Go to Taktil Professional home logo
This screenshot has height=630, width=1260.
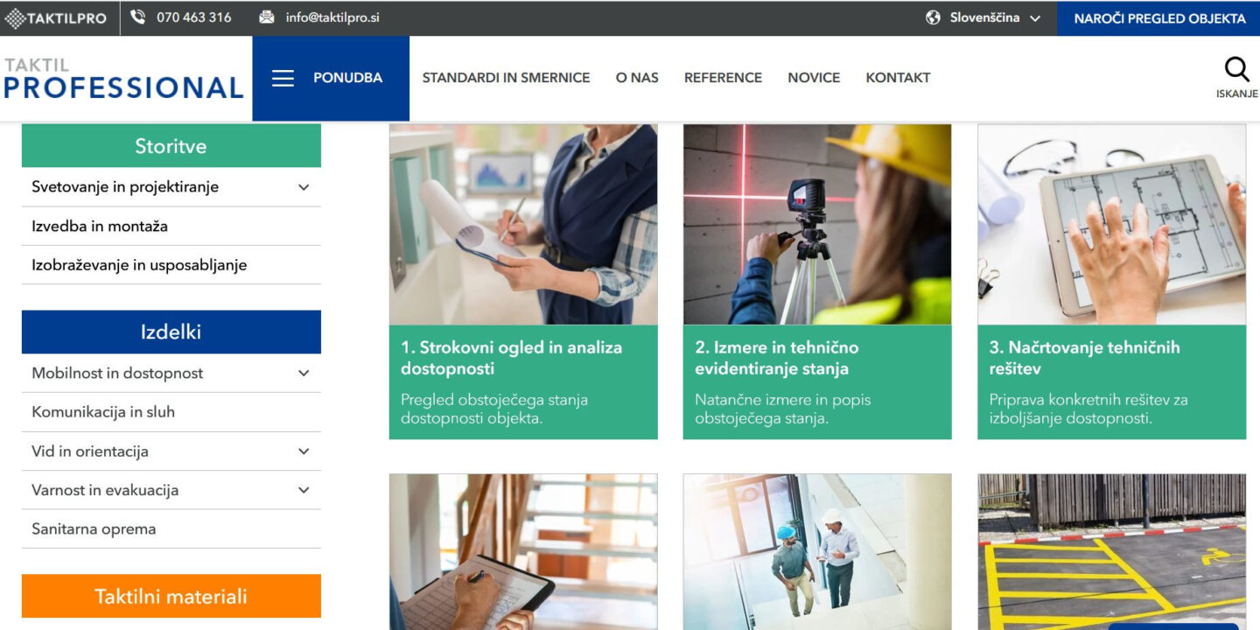(x=123, y=78)
